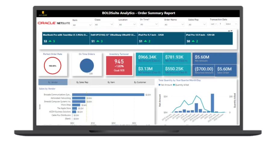
Task: Click the Quantity billed legend marker
Action: (174, 85)
